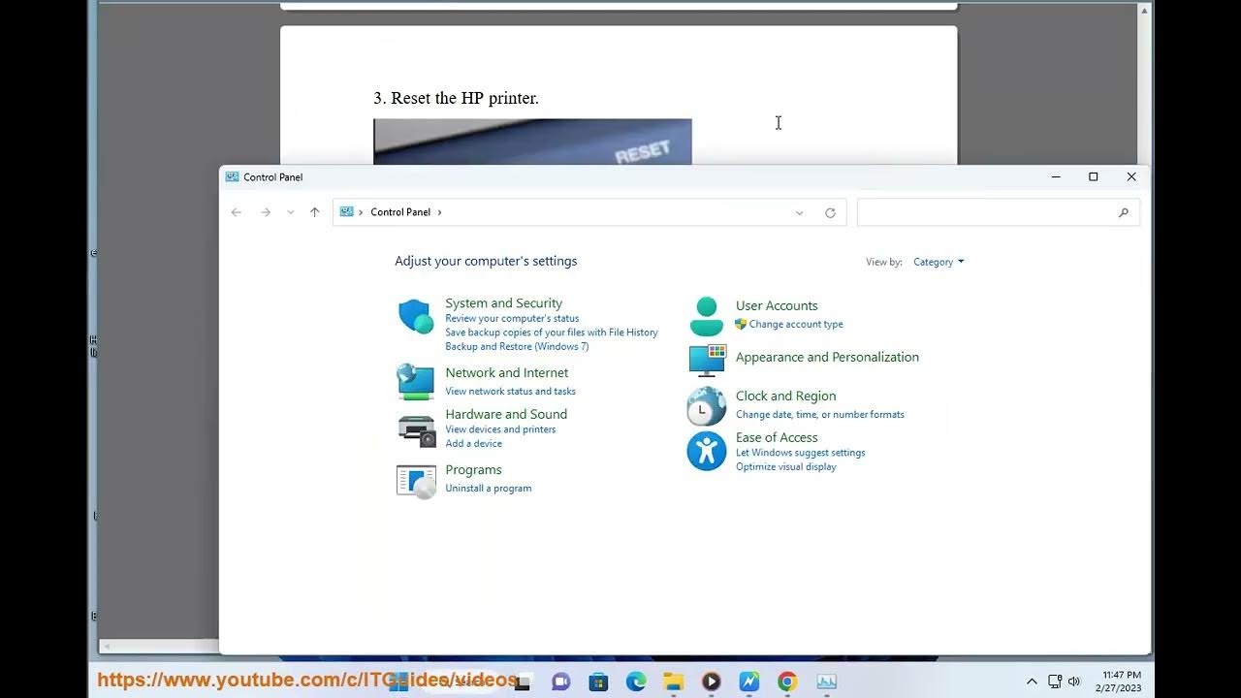The image size is (1241, 698).
Task: Click the Clock and Region heading
Action: tap(785, 396)
